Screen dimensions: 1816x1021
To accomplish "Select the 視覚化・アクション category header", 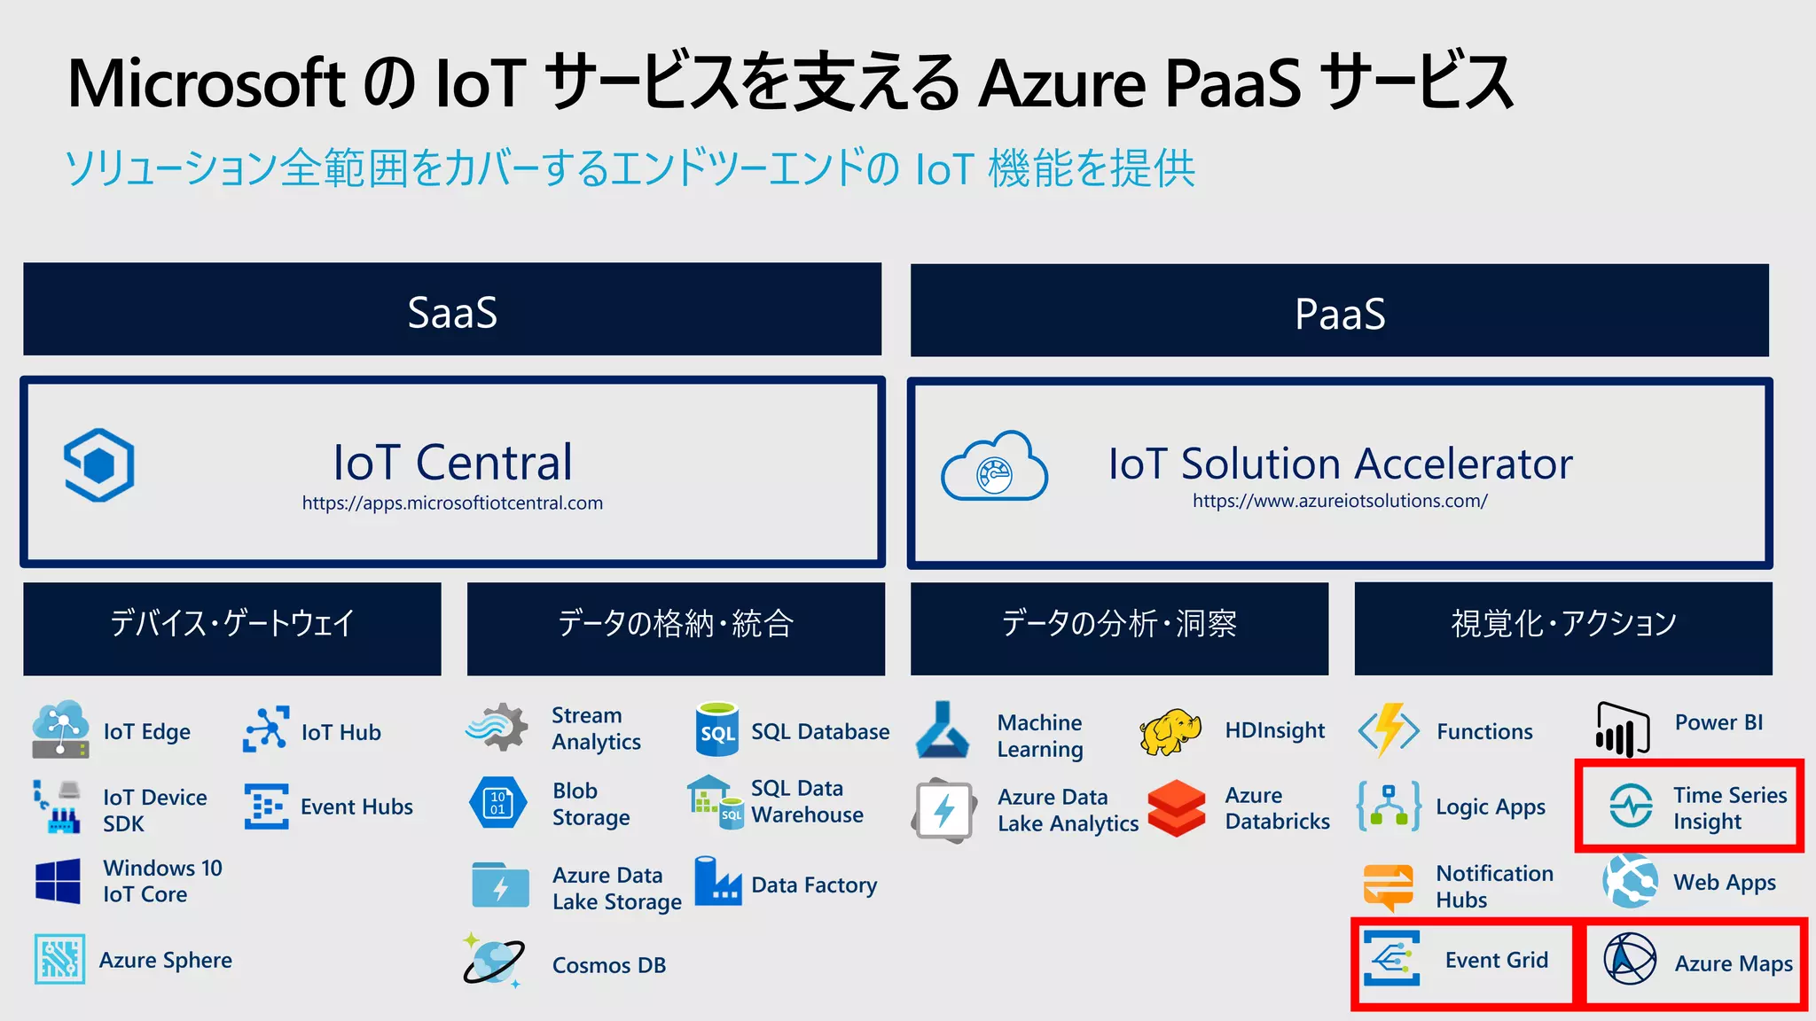I will pos(1563,628).
